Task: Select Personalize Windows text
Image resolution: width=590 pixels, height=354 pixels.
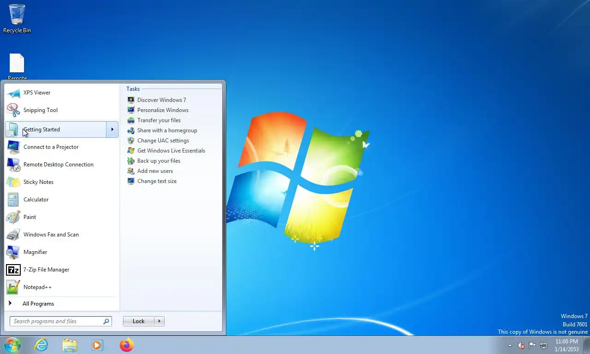Action: pos(163,110)
